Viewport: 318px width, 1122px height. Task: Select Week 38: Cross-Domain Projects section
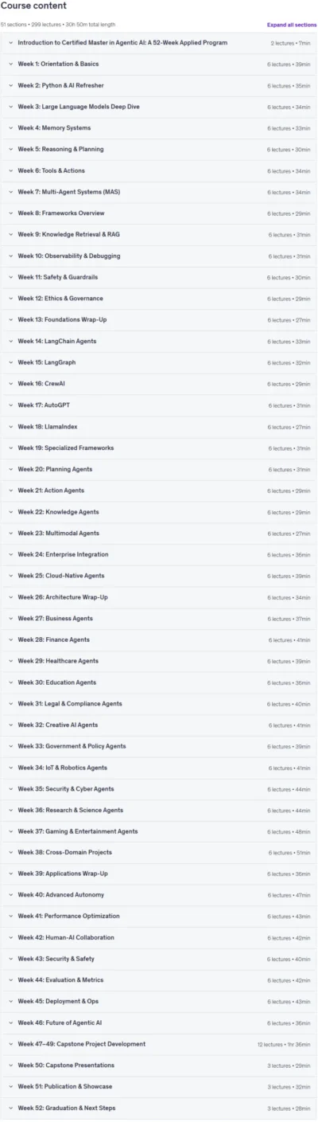(x=159, y=853)
